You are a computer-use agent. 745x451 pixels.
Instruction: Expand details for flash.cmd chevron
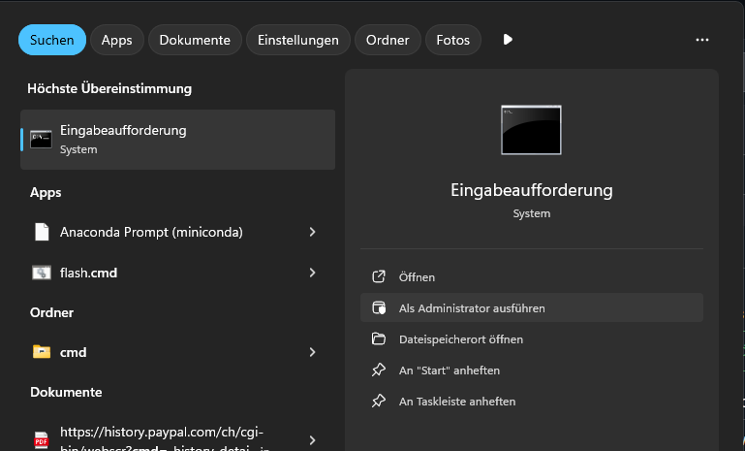click(x=312, y=273)
